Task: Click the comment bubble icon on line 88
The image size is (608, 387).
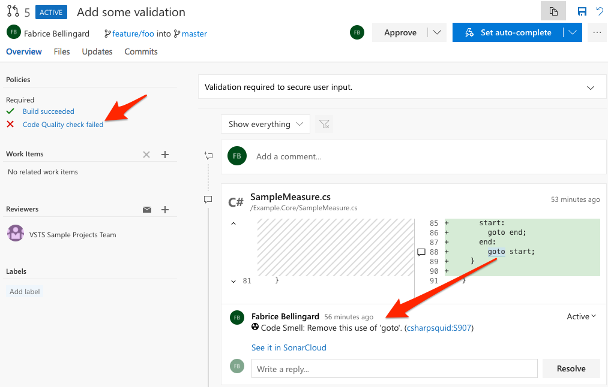Action: [422, 252]
